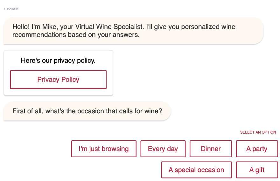Select the "I'm just browsing" option

click(x=104, y=149)
